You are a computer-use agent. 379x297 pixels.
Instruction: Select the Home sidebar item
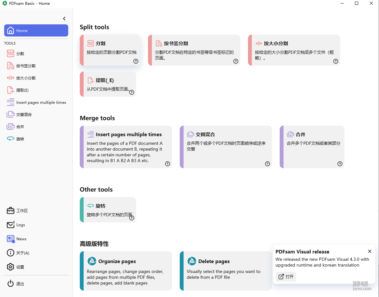[x=36, y=30]
